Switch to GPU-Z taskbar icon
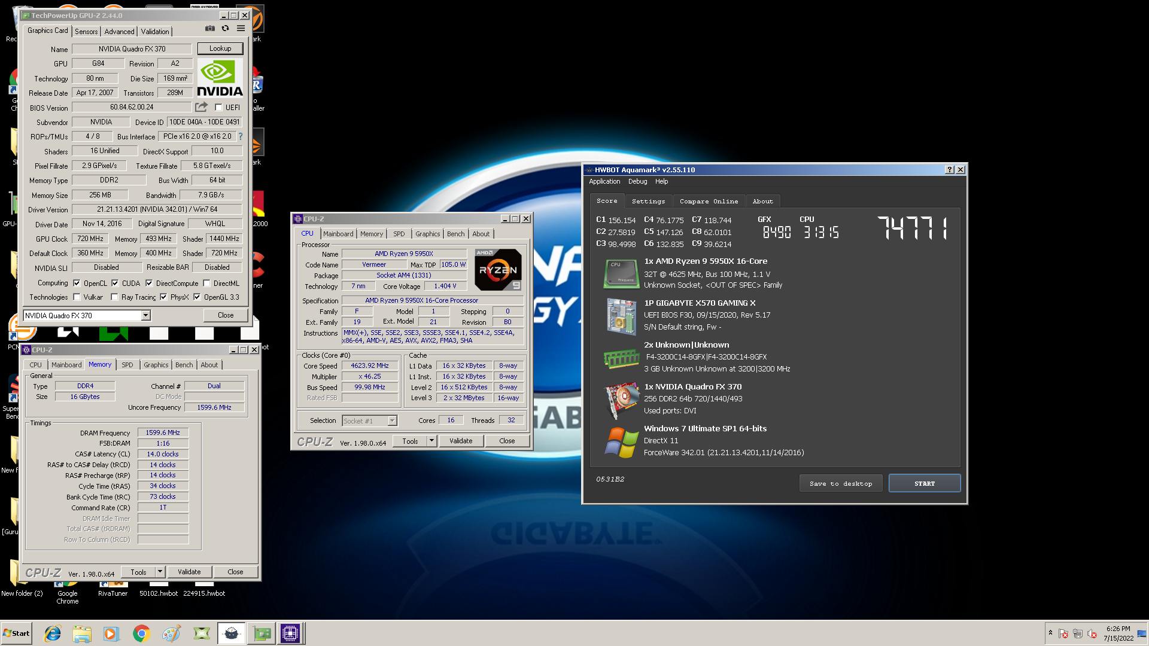1149x646 pixels. [x=262, y=633]
